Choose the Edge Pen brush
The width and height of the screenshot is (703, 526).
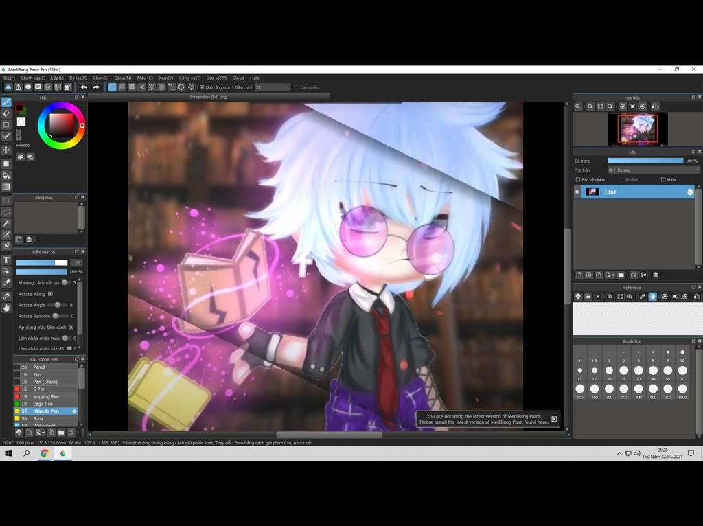click(46, 404)
